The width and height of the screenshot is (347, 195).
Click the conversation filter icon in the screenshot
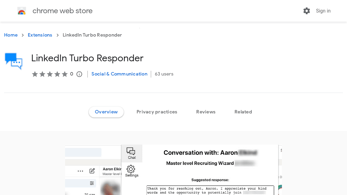click(x=91, y=183)
